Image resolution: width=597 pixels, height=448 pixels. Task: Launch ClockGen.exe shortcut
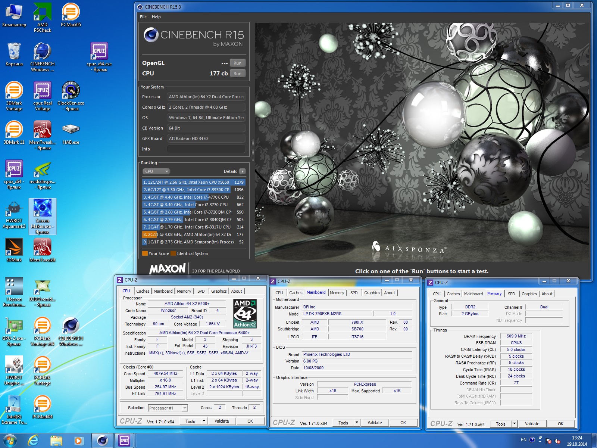(71, 96)
